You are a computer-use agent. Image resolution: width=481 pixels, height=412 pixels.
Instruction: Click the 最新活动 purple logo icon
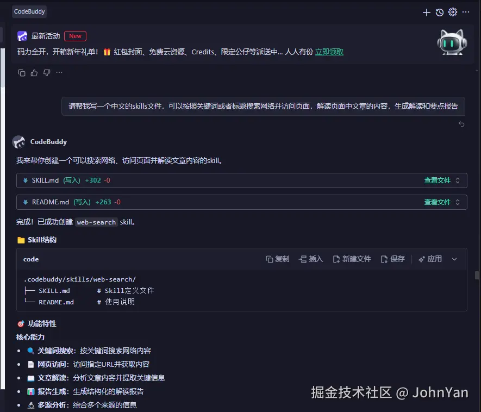22,36
